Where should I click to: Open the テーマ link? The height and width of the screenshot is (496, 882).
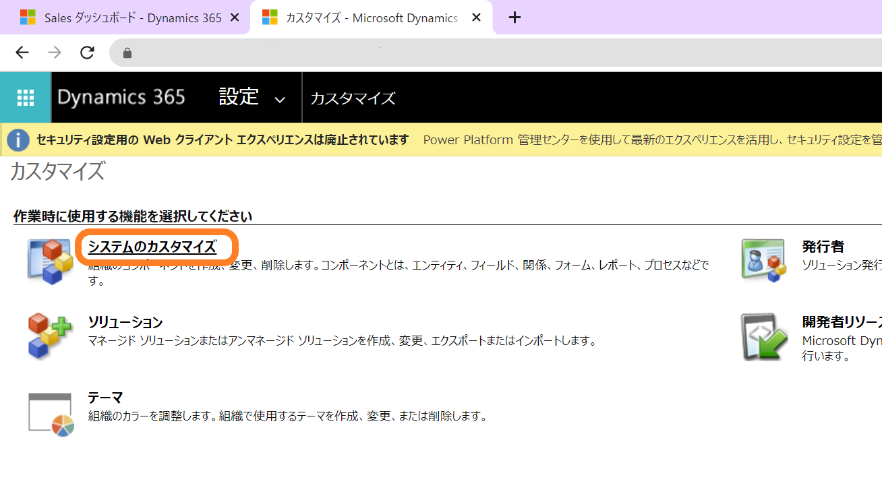105,398
